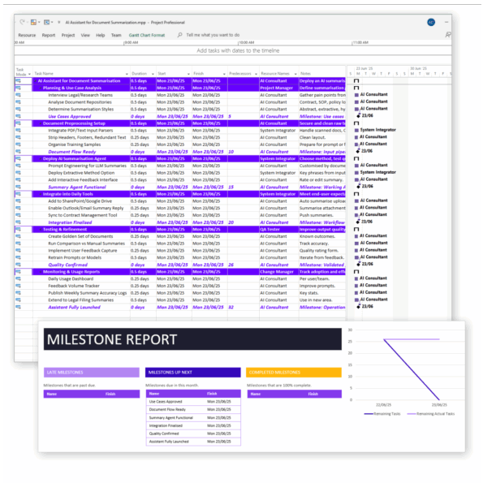Click task mode icon for Quality Confirmed
Screen dimensions: 483x483
click(18, 265)
